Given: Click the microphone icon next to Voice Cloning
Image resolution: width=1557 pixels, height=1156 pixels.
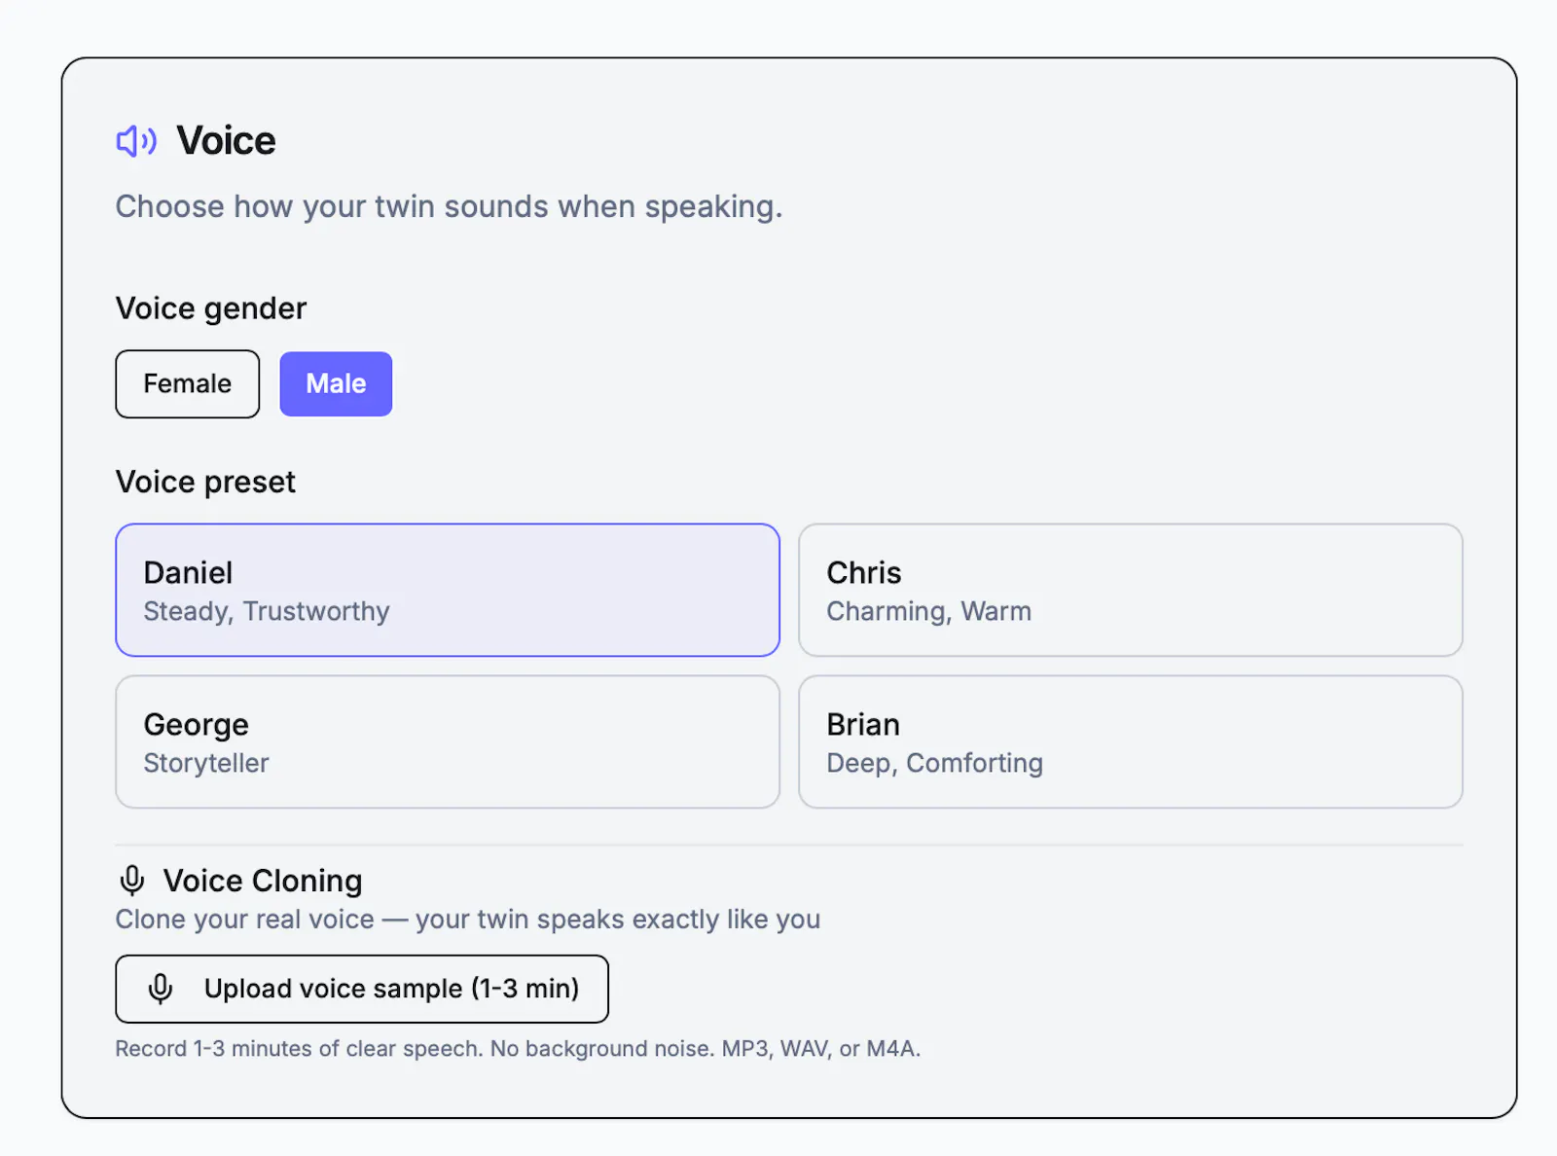Looking at the screenshot, I should (132, 881).
